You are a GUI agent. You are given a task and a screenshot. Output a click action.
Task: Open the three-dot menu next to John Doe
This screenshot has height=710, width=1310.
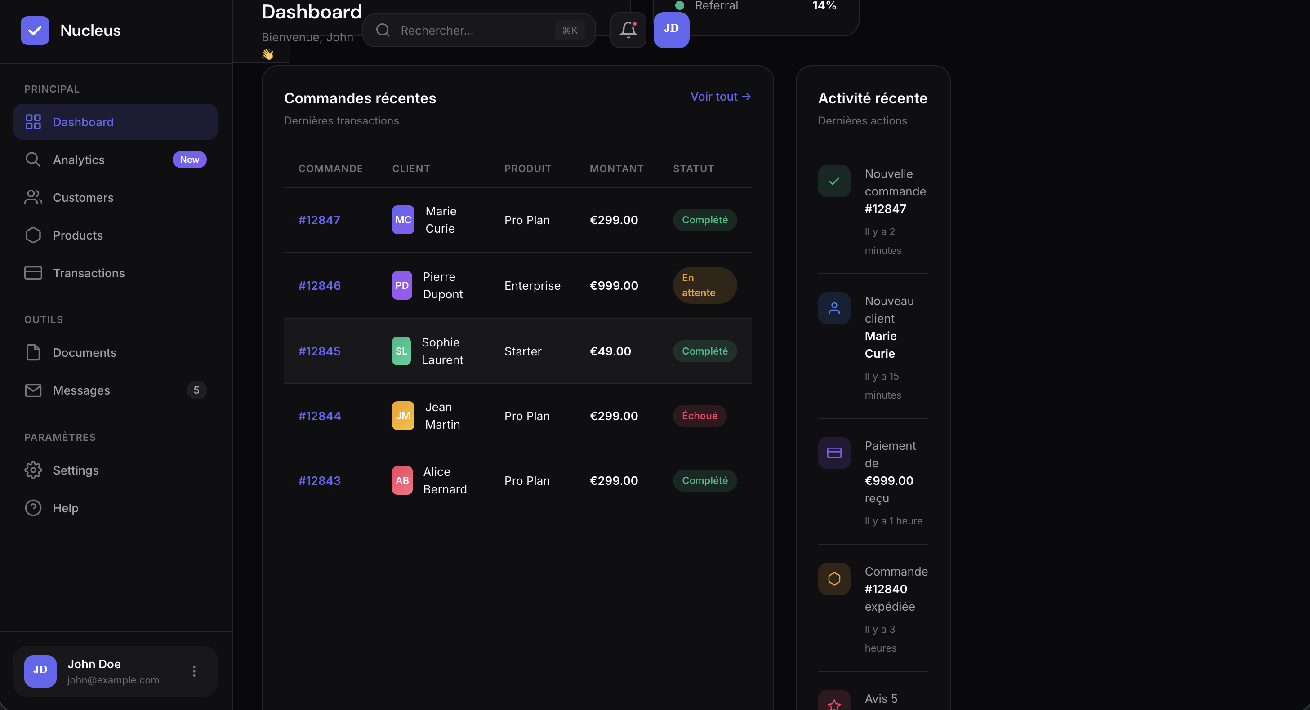click(194, 671)
